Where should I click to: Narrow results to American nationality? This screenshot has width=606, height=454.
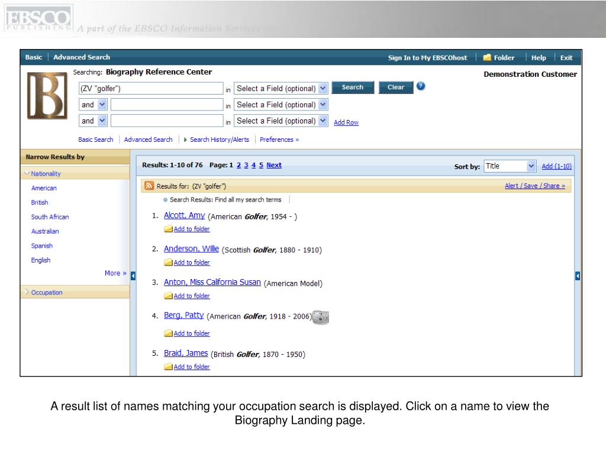[44, 188]
